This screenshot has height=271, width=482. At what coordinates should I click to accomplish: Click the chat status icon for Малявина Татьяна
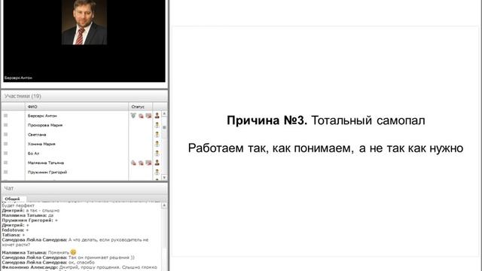[141, 163]
